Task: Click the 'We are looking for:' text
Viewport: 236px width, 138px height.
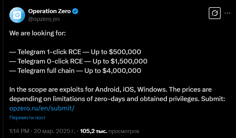Action: click(x=38, y=33)
